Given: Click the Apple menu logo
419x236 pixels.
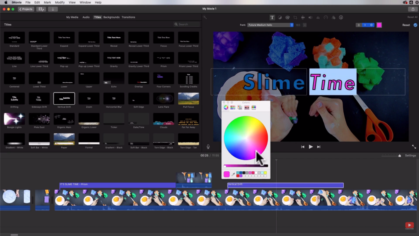Looking at the screenshot, I should [6, 2].
